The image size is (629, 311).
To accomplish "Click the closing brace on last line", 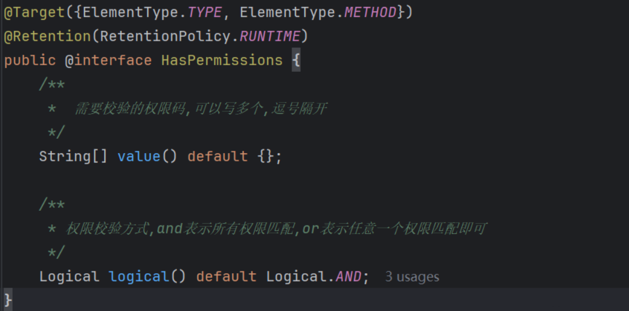I will tap(8, 300).
